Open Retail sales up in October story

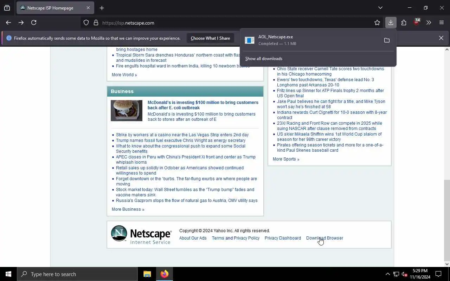[180, 170]
